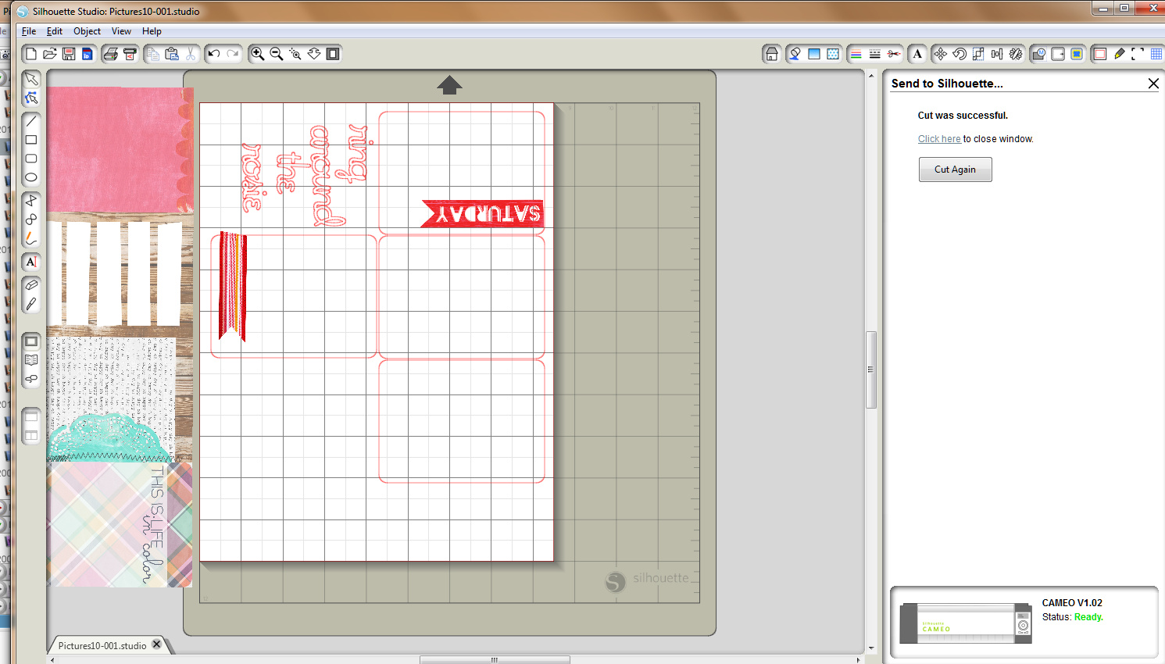Select the Eraser tool
The image size is (1165, 664).
[31, 285]
